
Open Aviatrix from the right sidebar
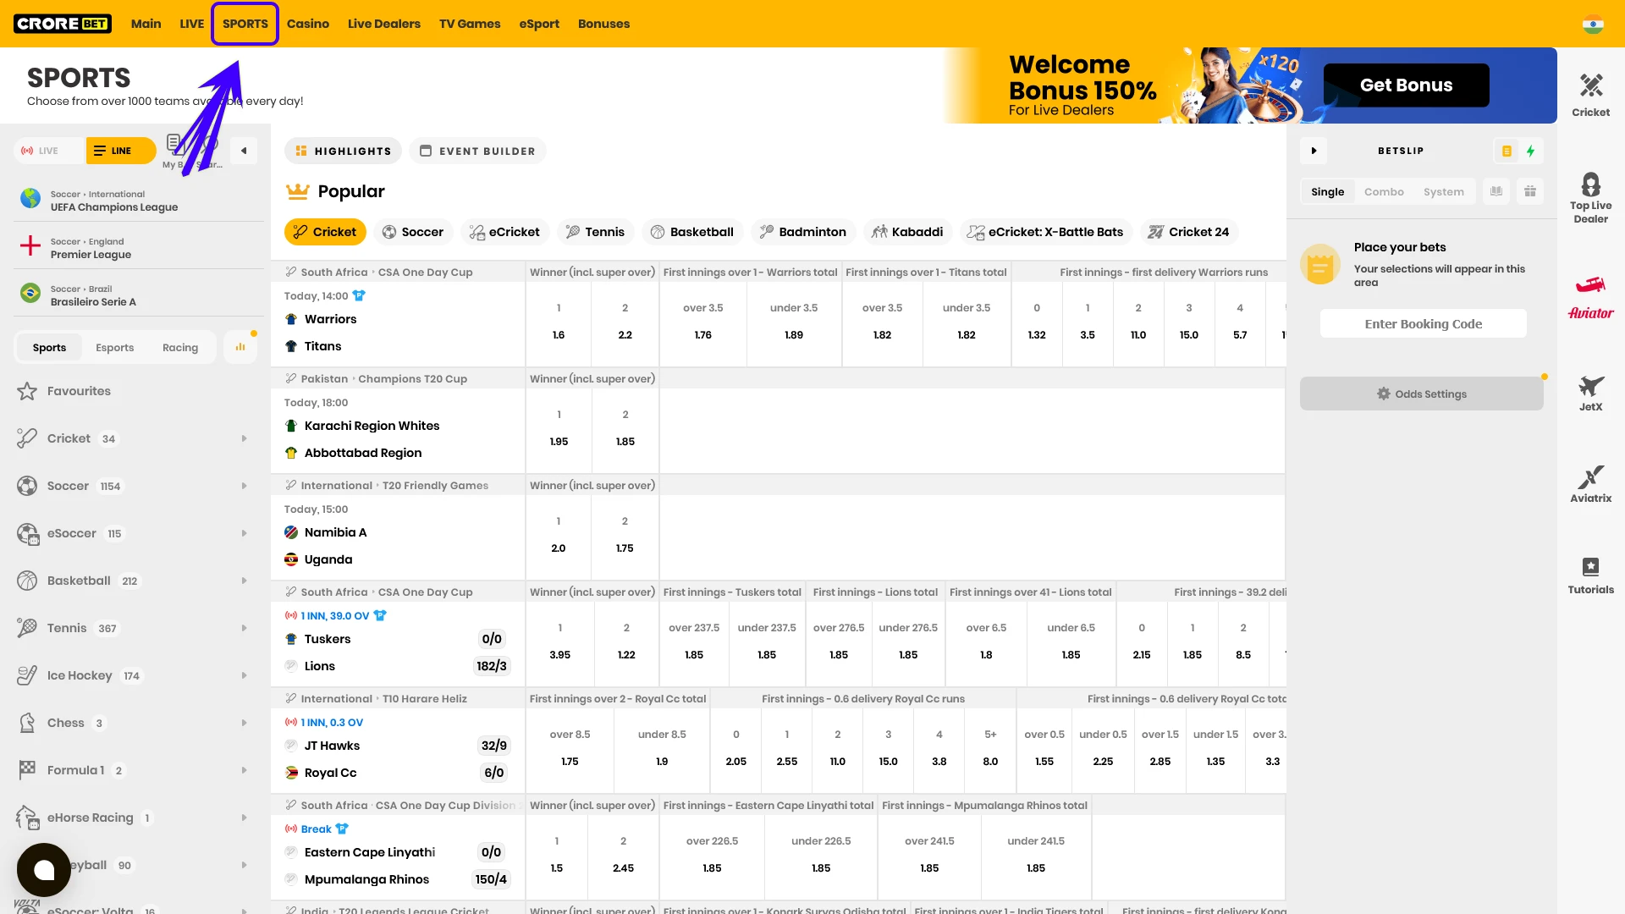(x=1591, y=482)
